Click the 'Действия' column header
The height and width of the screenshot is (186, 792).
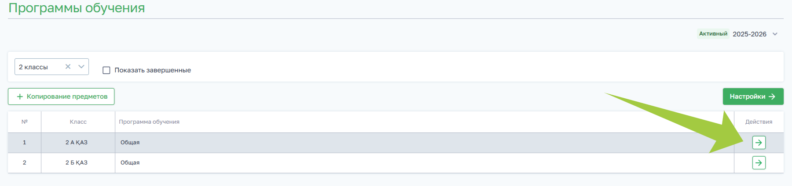click(x=759, y=122)
